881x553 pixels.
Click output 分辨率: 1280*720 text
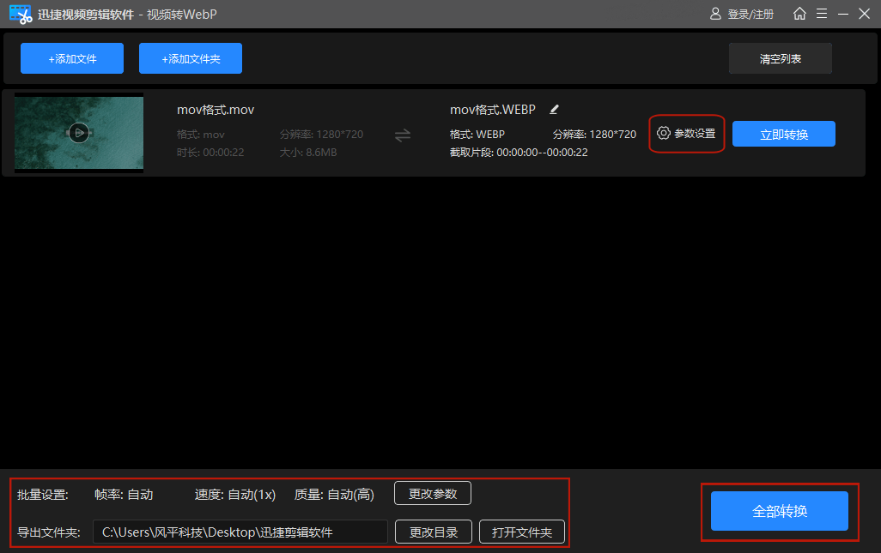(x=594, y=135)
